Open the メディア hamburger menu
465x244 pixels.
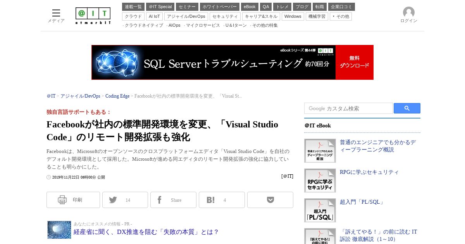56,15
